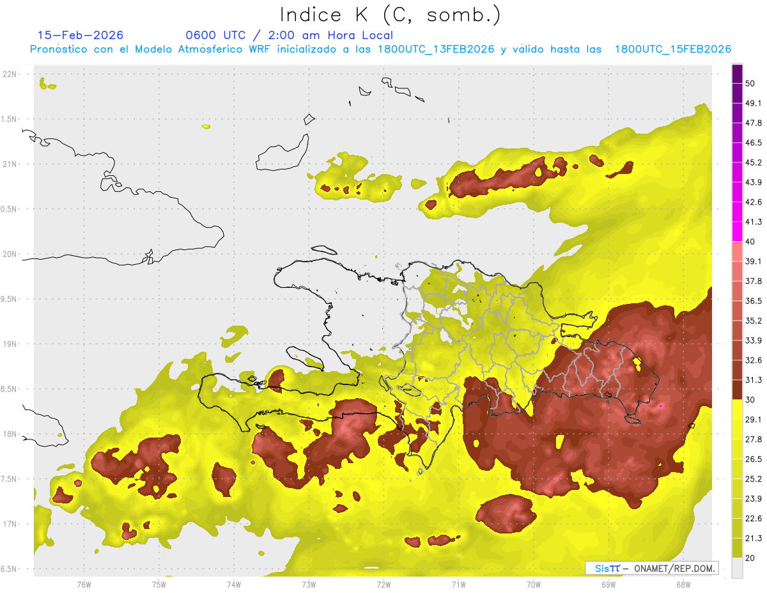Screen dimensions: 767x593
Task: Click legend value "30"
Action: pyautogui.click(x=750, y=399)
